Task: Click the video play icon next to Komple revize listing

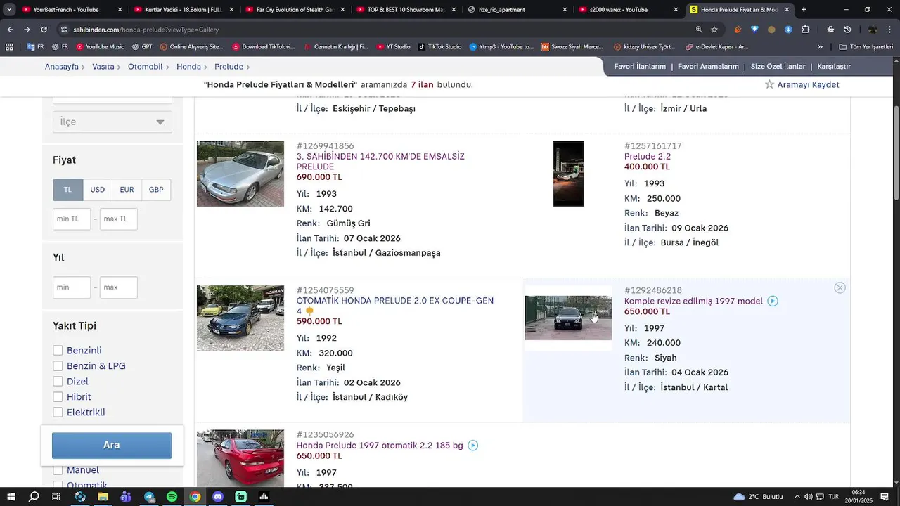Action: [773, 301]
